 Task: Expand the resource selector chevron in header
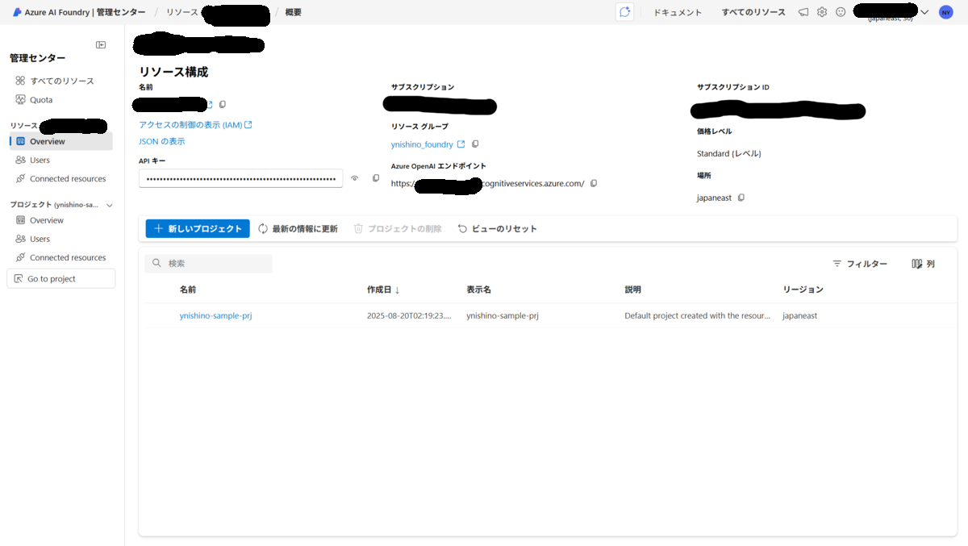point(924,12)
